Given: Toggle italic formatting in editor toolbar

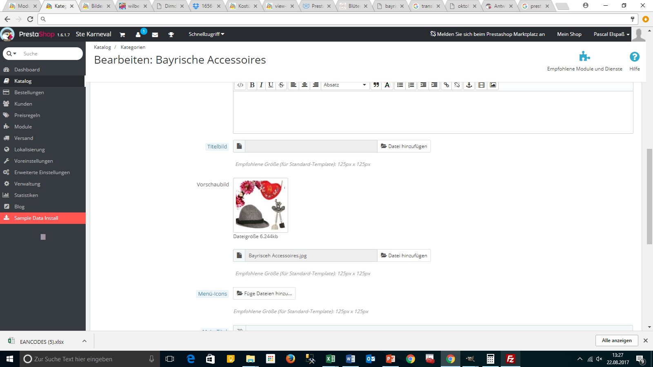Looking at the screenshot, I should [261, 85].
